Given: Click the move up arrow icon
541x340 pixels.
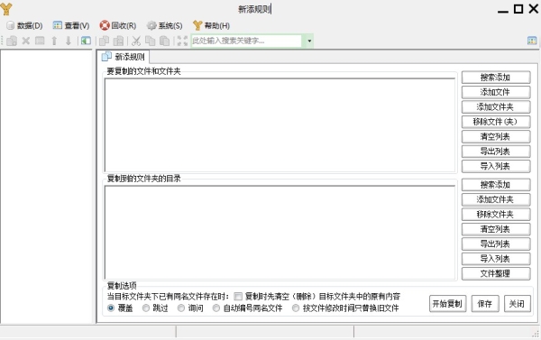Looking at the screenshot, I should point(54,41).
